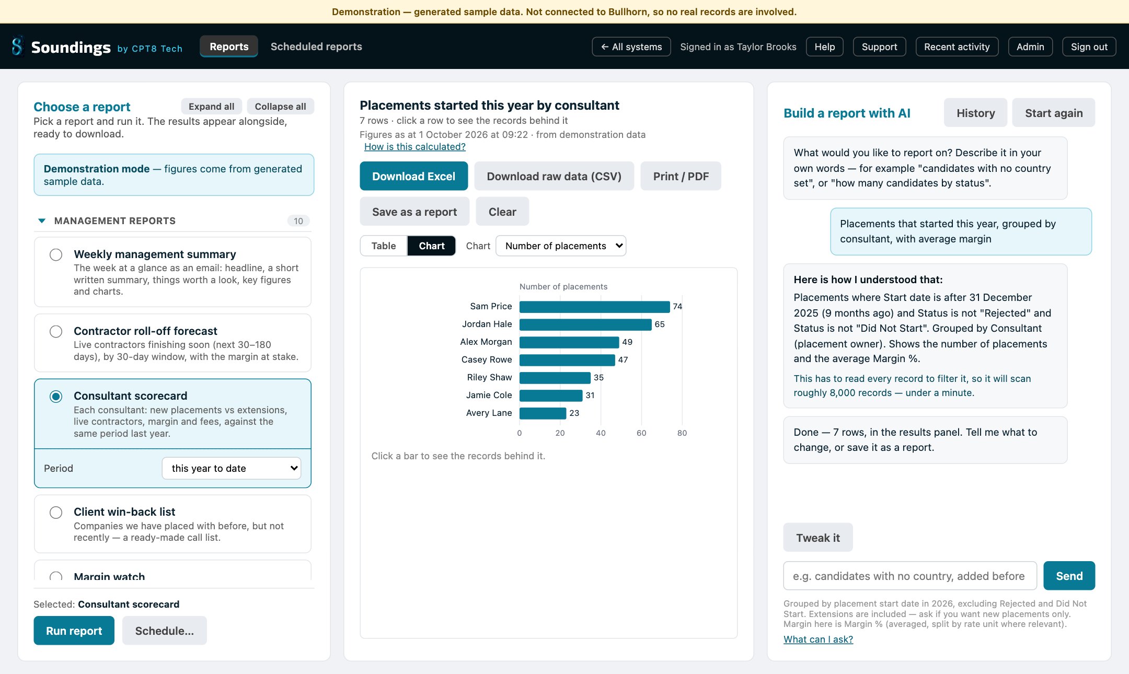Switch to the Chart view
Image resolution: width=1129 pixels, height=674 pixels.
(x=431, y=246)
